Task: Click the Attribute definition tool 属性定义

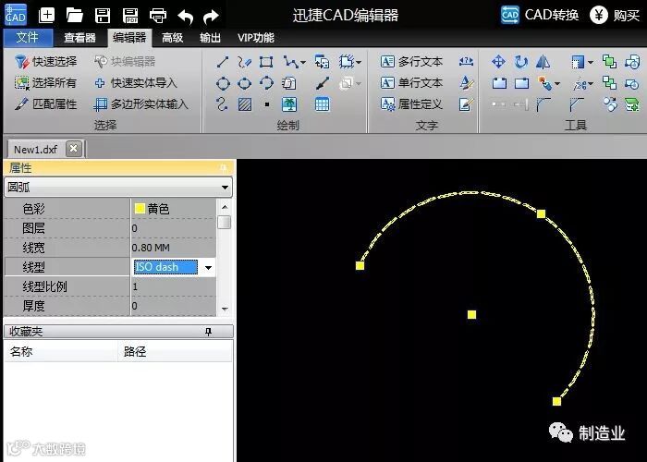Action: point(411,104)
